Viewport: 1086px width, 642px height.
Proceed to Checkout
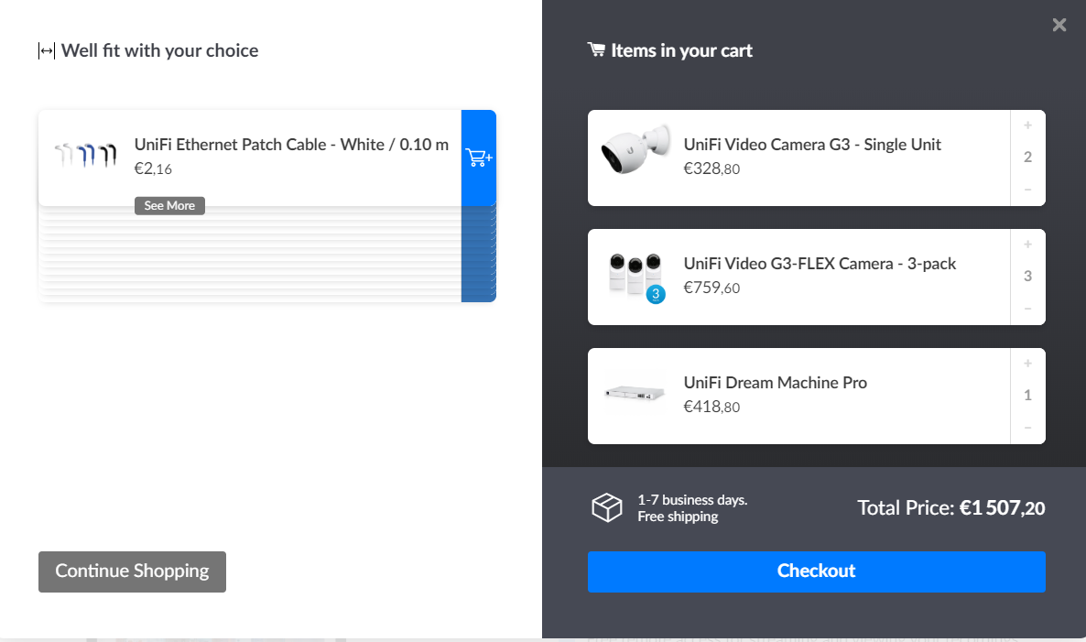(x=816, y=571)
